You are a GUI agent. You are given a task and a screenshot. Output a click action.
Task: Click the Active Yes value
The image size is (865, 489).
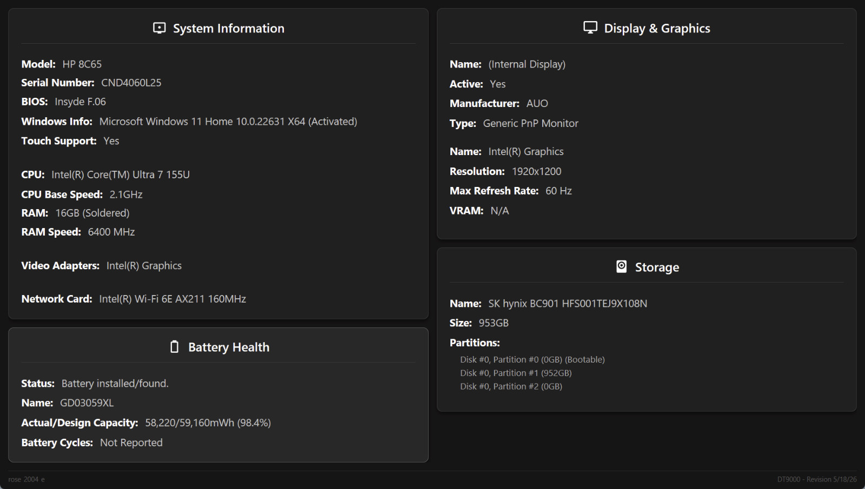pos(498,84)
